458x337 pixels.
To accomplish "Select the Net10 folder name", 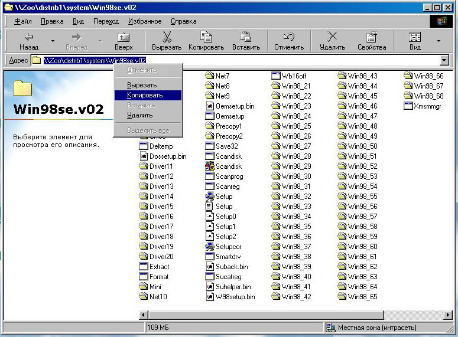I will click(158, 297).
